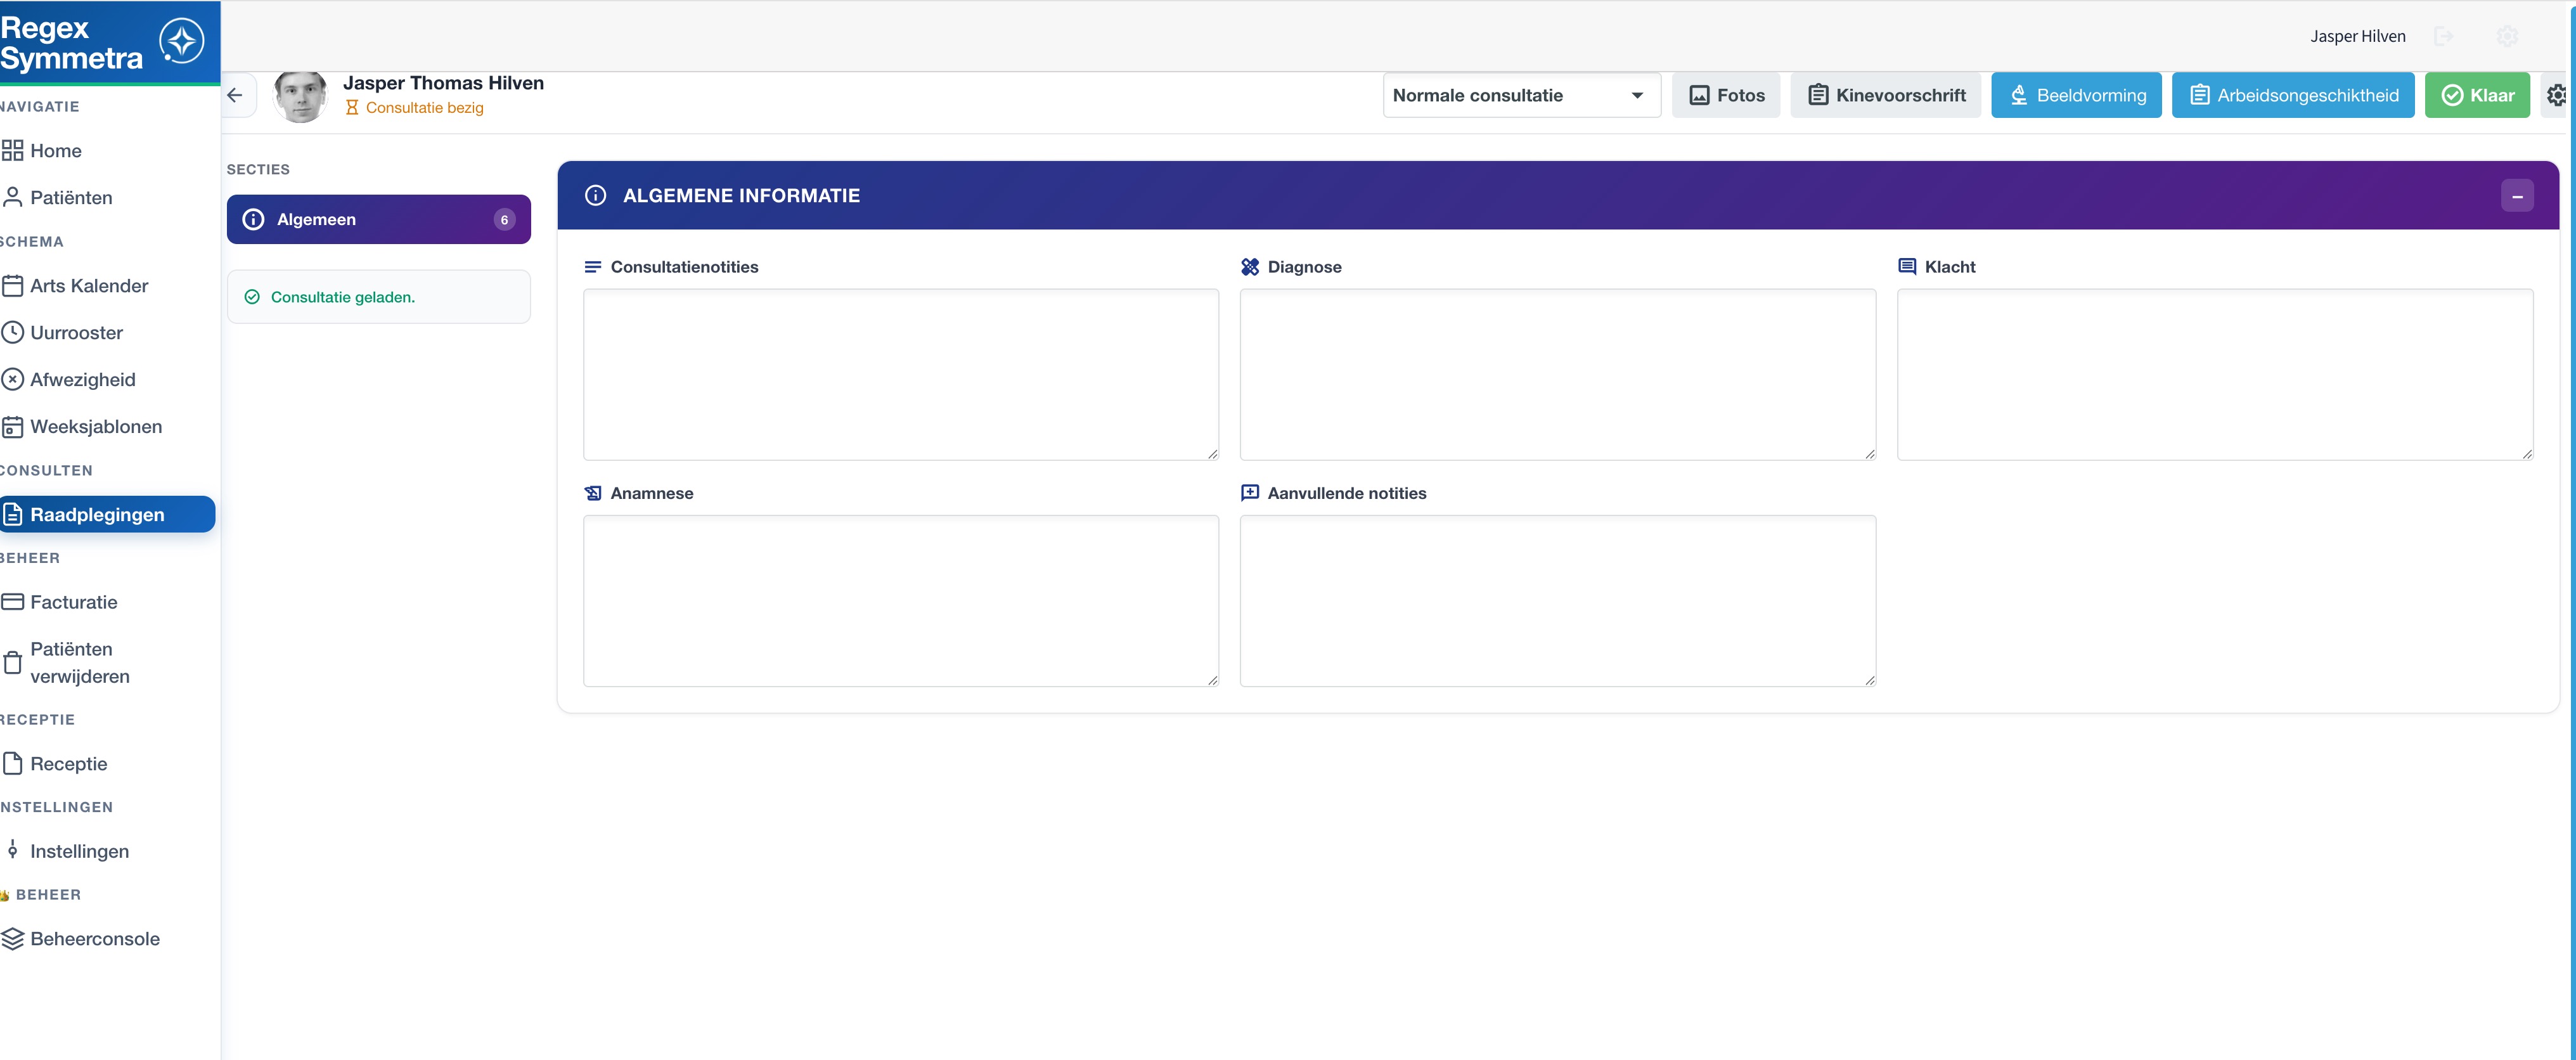Go back using the left arrow icon
This screenshot has width=2576, height=1060.
235,95
